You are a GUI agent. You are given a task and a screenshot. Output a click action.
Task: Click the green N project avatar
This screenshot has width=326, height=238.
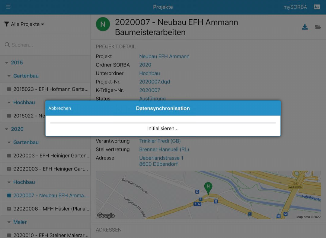tap(103, 24)
